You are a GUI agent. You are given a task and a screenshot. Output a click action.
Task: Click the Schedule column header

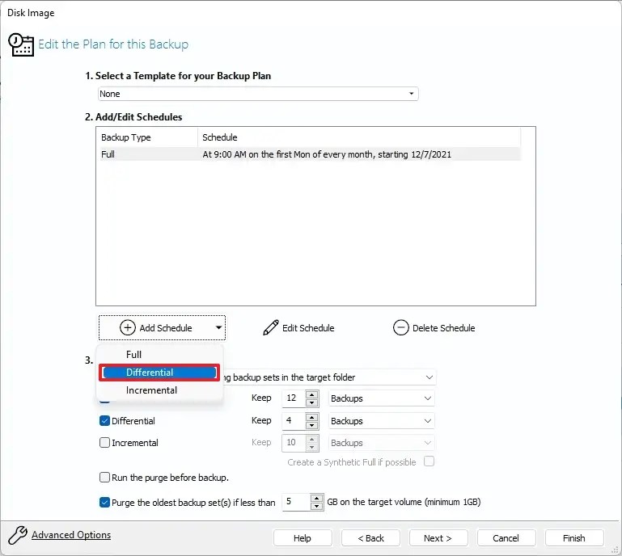(359, 137)
